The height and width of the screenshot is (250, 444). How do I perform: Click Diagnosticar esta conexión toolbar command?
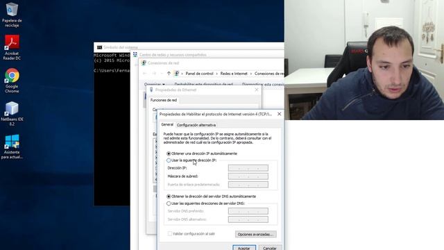click(x=263, y=85)
